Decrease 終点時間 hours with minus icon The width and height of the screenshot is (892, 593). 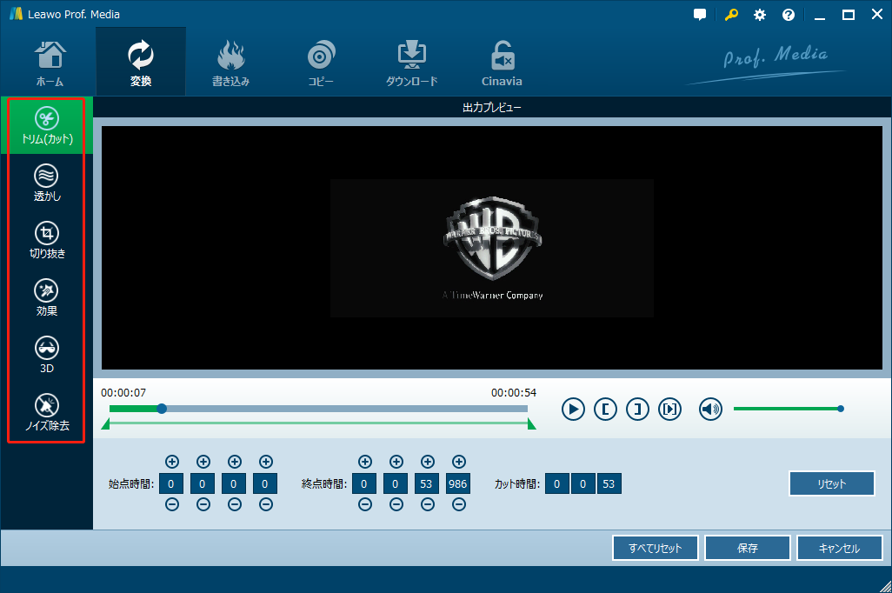[365, 504]
